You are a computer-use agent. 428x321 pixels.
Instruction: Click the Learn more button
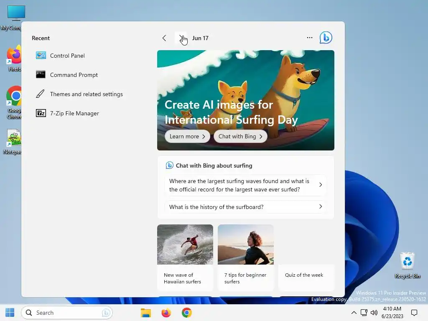pos(187,136)
